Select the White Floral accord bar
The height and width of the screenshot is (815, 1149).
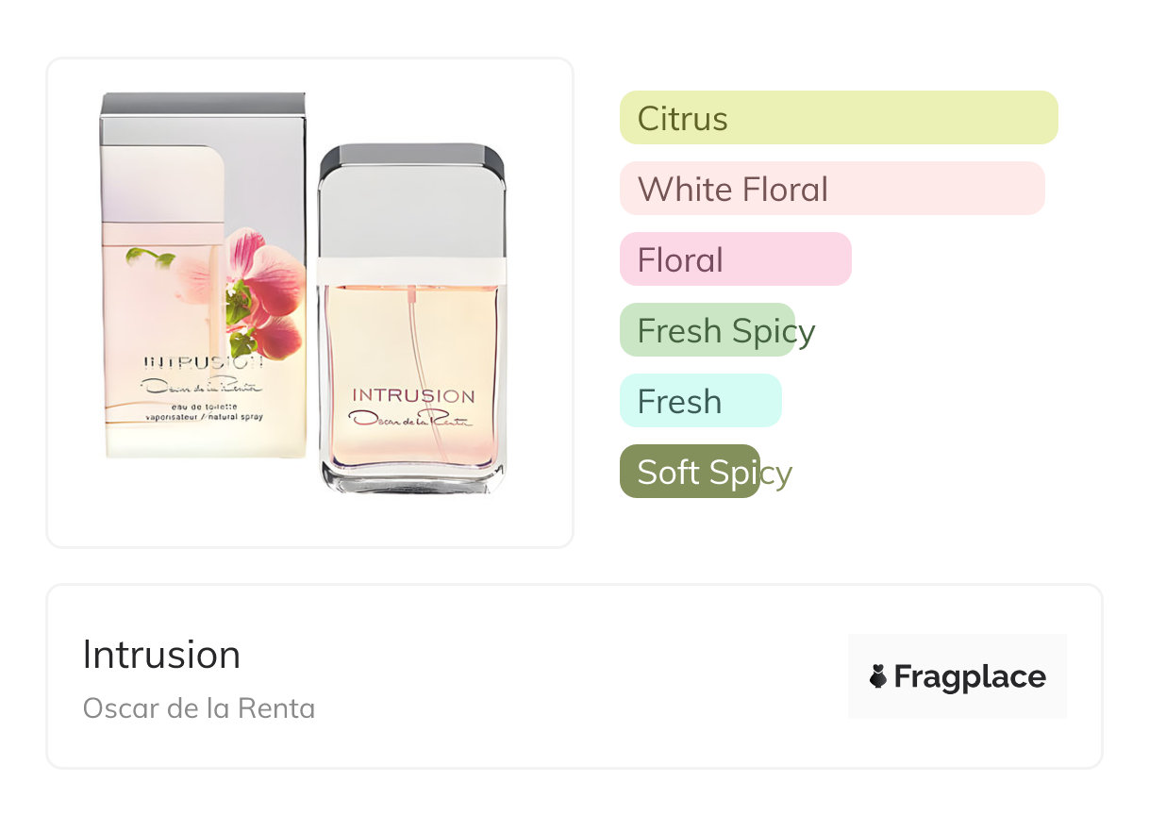[831, 189]
